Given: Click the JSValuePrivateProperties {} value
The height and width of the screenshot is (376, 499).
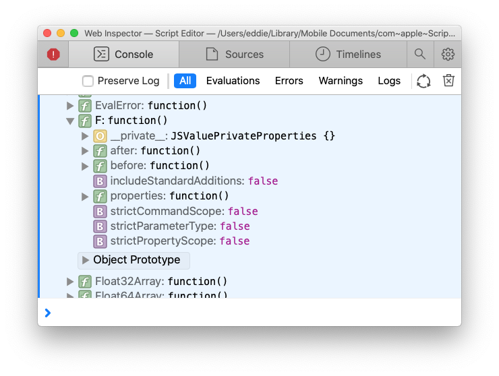Looking at the screenshot, I should click(x=253, y=136).
